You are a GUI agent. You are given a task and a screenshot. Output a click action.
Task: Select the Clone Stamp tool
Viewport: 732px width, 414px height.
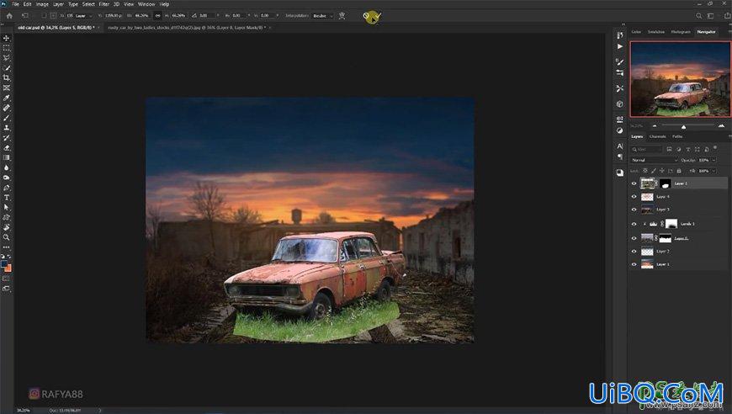(x=7, y=128)
